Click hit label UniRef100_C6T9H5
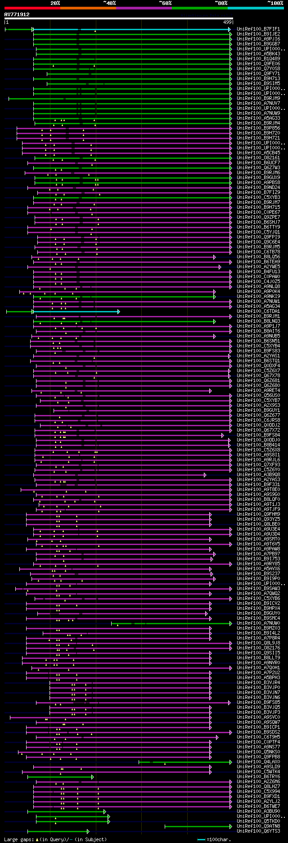Viewport: 288px width, 843px height. 258,737
